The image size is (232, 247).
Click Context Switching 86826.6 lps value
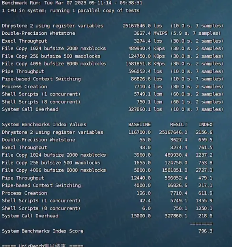tap(146, 79)
